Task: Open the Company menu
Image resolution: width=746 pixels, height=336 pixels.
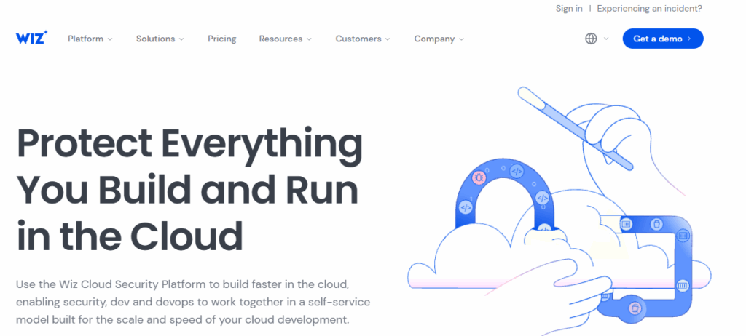Action: (439, 39)
